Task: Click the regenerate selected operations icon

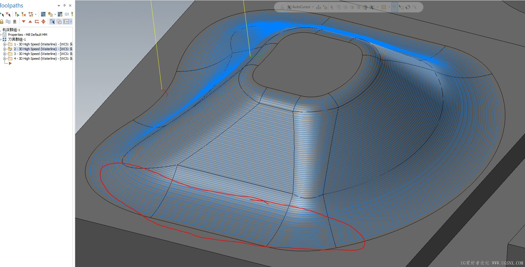Action: click(x=17, y=14)
